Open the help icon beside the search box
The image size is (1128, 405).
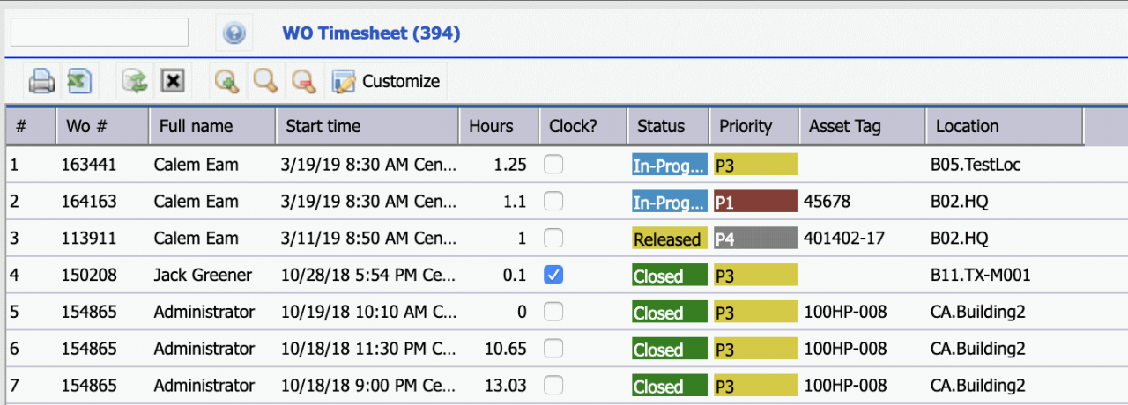[234, 33]
